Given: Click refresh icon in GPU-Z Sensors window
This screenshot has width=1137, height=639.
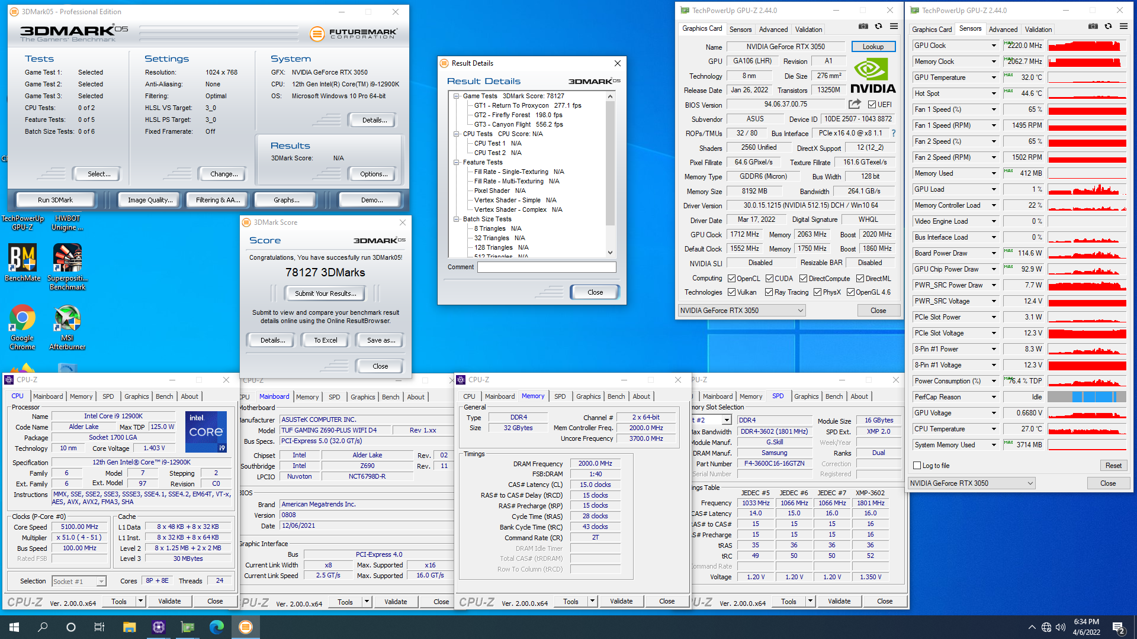Looking at the screenshot, I should coord(1109,27).
